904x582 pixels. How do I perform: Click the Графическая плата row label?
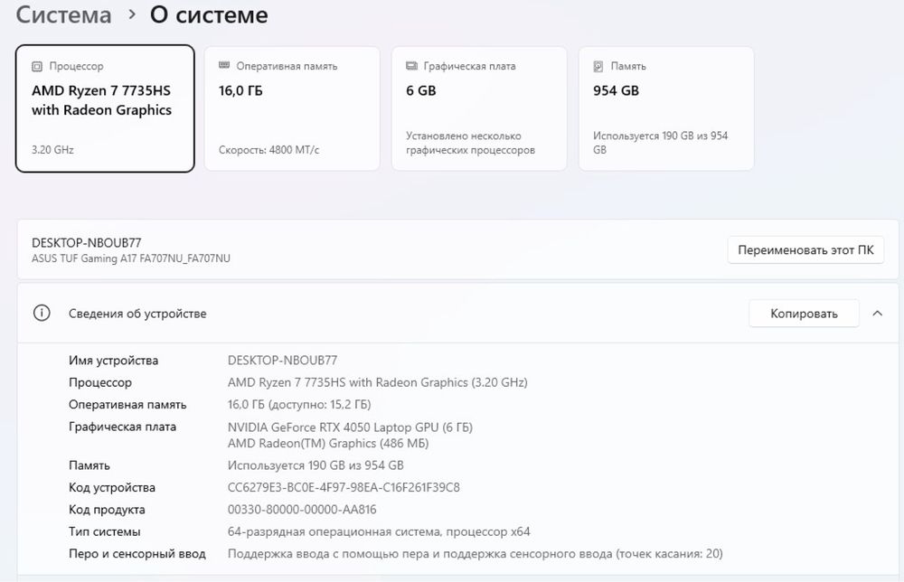tap(122, 427)
